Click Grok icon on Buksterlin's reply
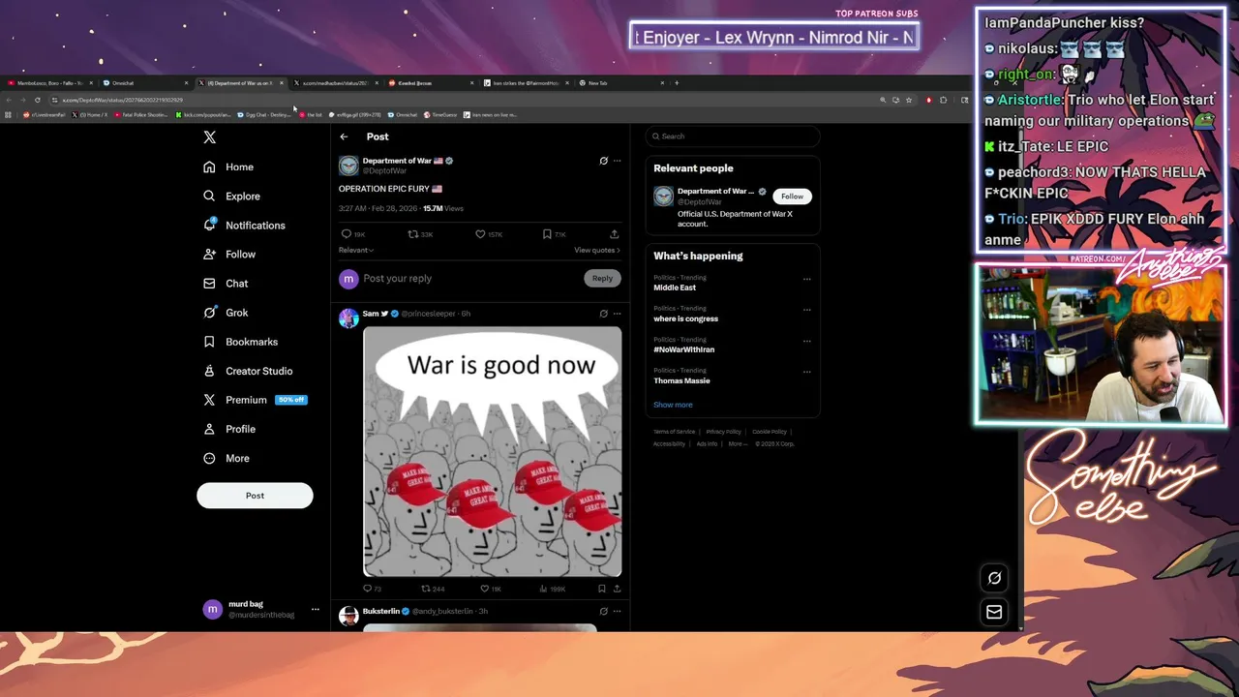 (603, 612)
